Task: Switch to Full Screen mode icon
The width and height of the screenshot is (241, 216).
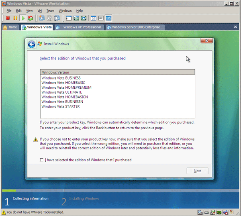Action: (x=76, y=18)
